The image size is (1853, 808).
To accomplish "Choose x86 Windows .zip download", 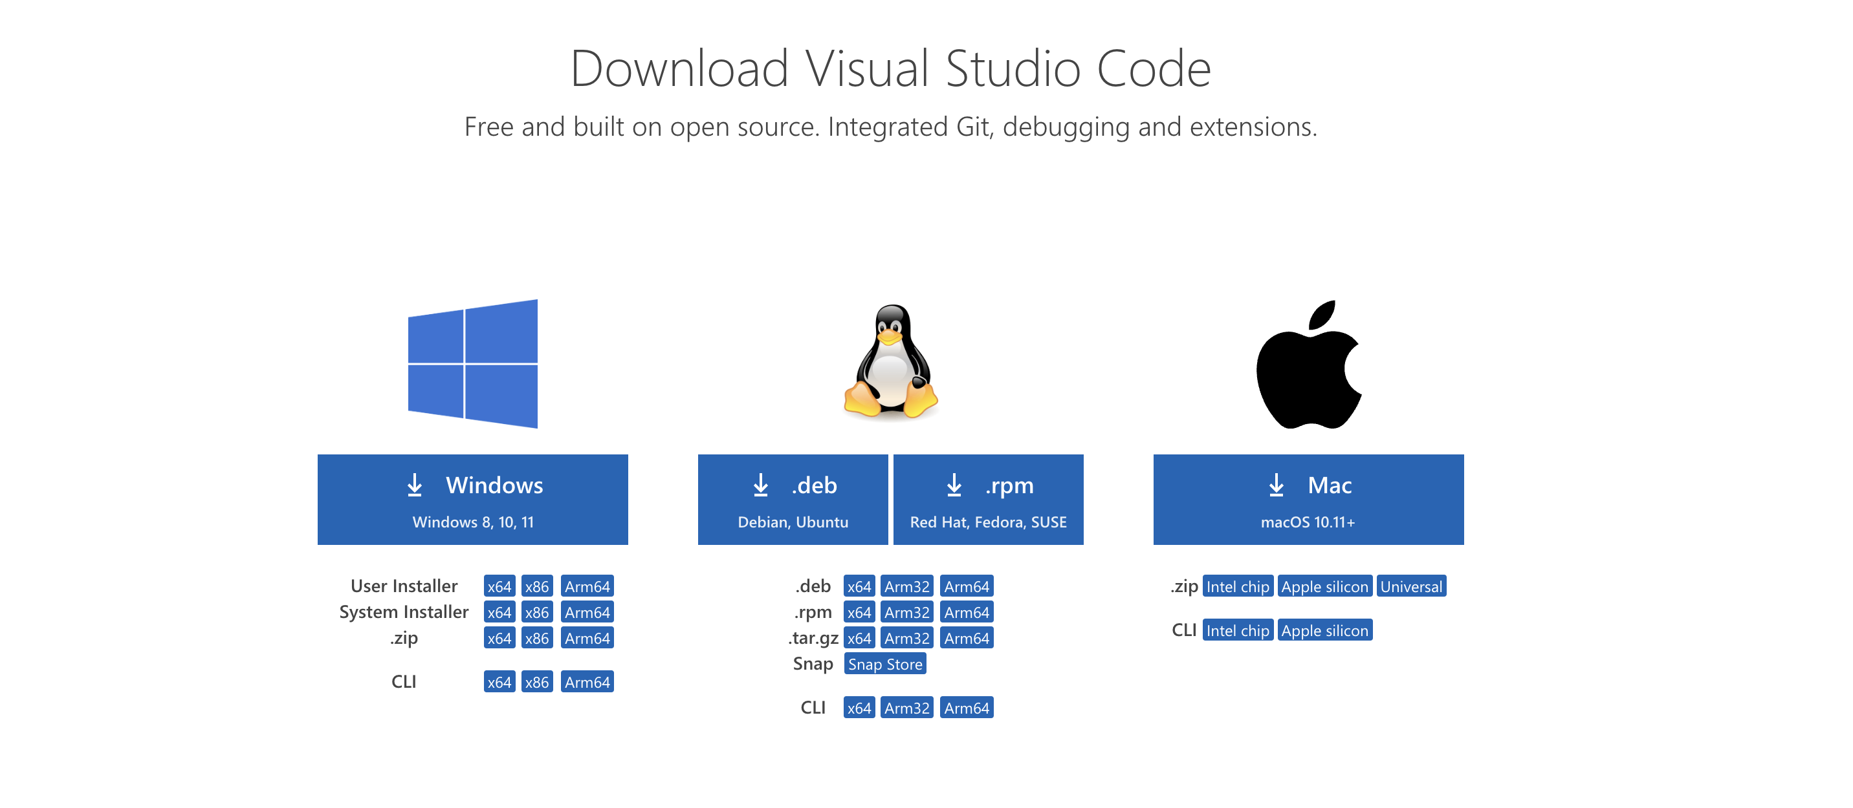I will [536, 639].
